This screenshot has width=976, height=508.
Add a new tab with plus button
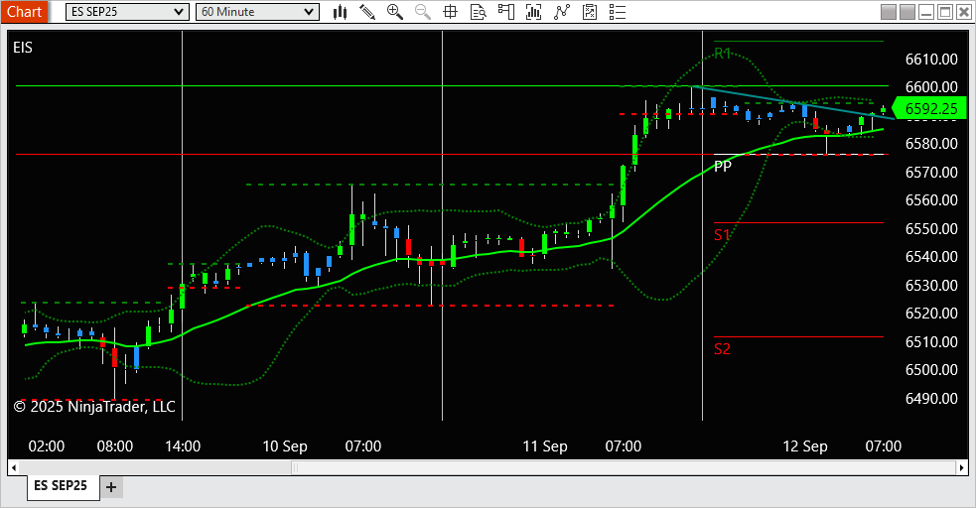click(x=111, y=487)
